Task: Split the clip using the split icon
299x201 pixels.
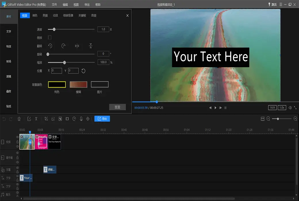Action: 36,119
